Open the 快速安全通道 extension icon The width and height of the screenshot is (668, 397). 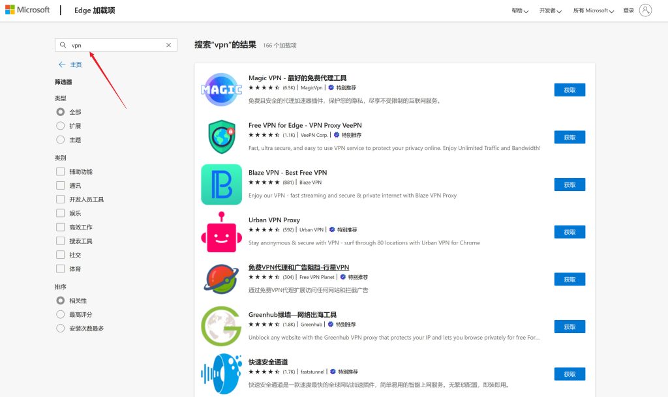(222, 374)
